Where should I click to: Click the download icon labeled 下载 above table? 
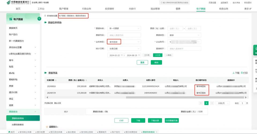pos(236,73)
